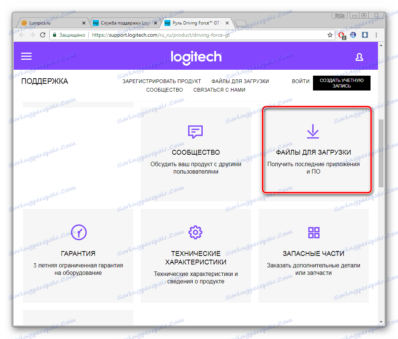
Task: Click the page scrollbar up arrow
Action: pos(381,45)
